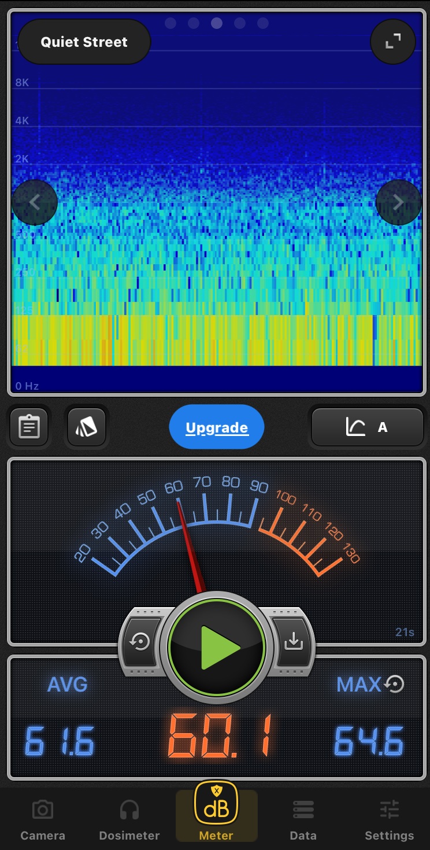Image resolution: width=430 pixels, height=850 pixels.
Task: Tap the Upgrade link
Action: click(x=217, y=428)
